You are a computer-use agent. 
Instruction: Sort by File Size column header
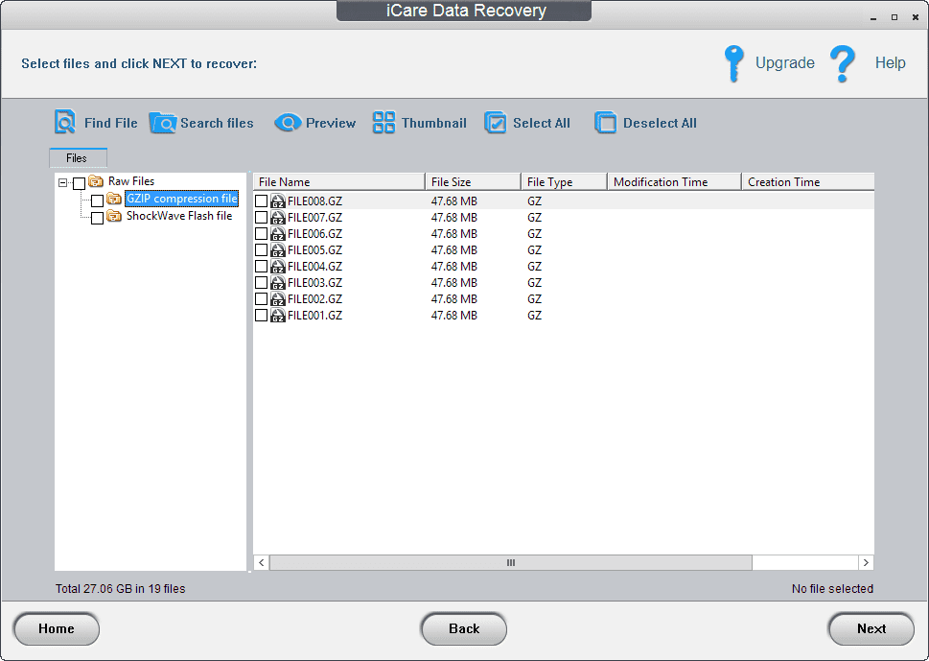coord(474,182)
